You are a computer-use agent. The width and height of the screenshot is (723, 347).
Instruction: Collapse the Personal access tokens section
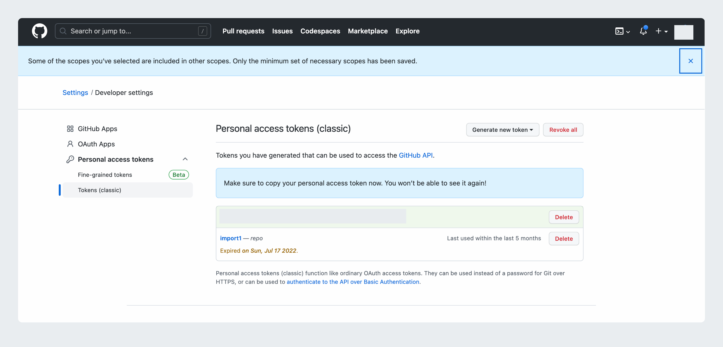(x=185, y=159)
